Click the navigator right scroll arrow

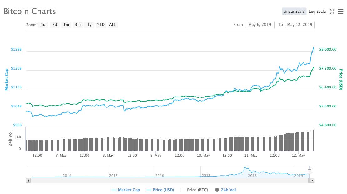(x=312, y=181)
